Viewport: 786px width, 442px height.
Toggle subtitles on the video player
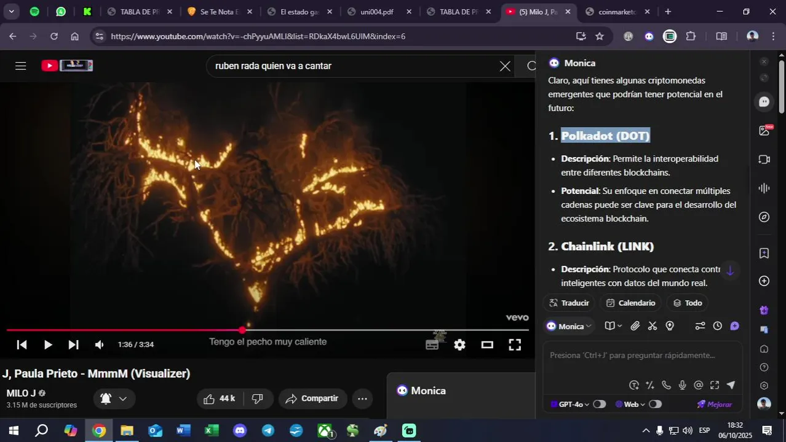pyautogui.click(x=432, y=344)
